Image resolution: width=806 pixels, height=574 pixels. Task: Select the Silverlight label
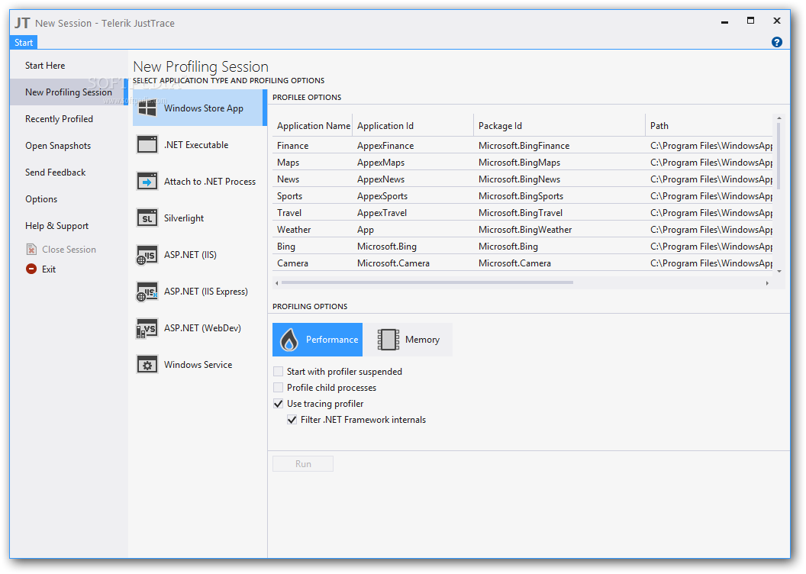184,218
